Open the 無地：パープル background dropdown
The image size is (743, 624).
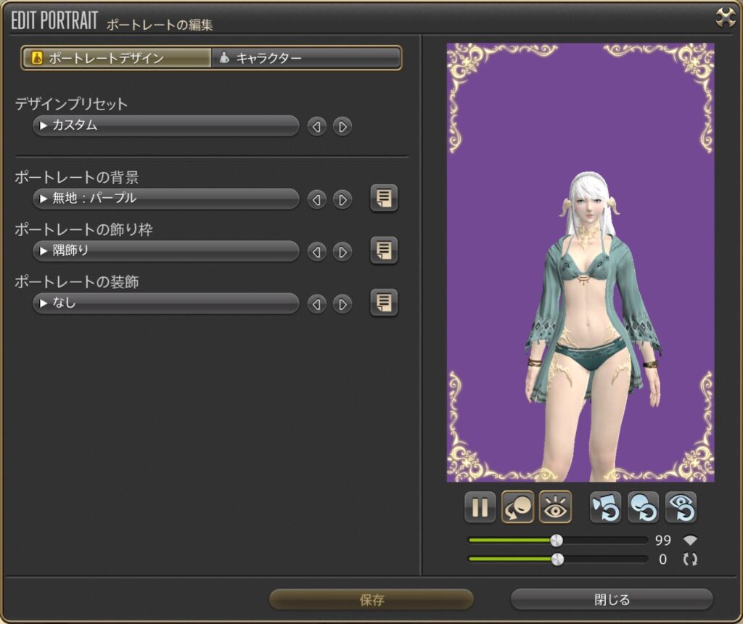click(x=166, y=199)
